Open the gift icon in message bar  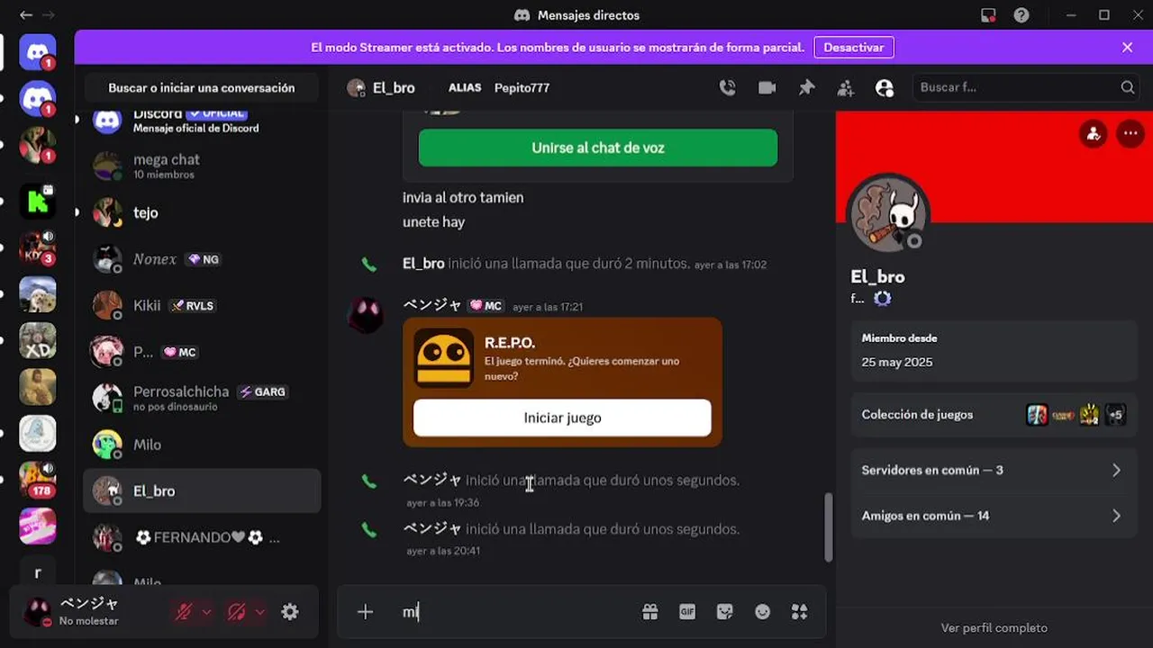tap(650, 612)
